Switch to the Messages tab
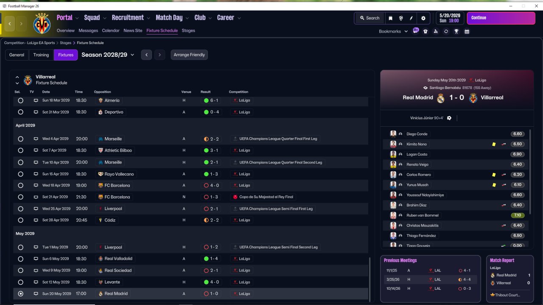This screenshot has height=305, width=543. (x=88, y=30)
